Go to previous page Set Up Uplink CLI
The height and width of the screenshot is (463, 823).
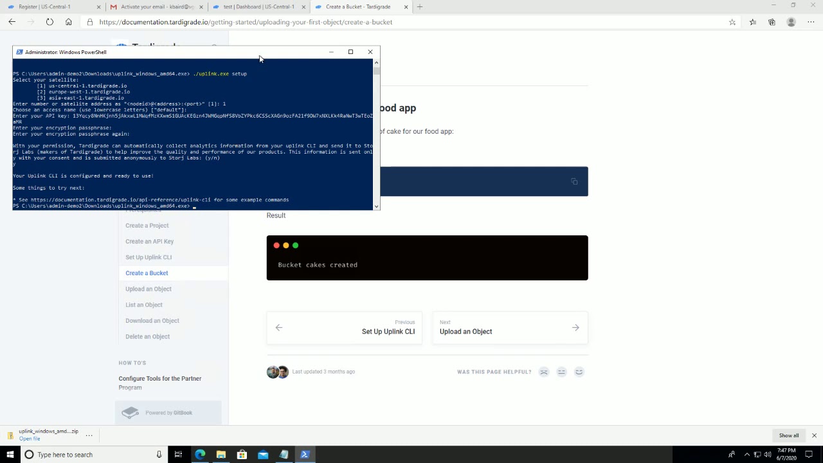tap(344, 327)
